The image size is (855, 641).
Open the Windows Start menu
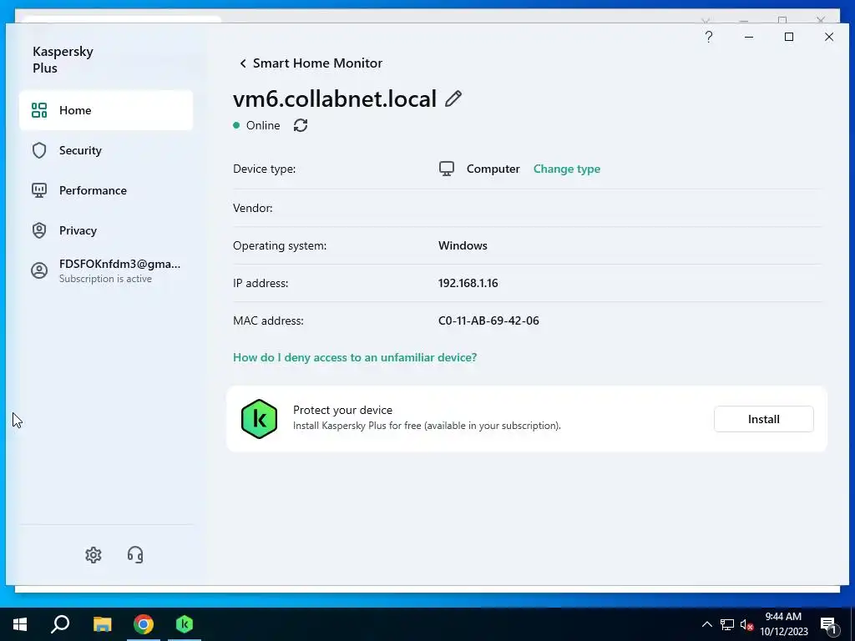[20, 624]
